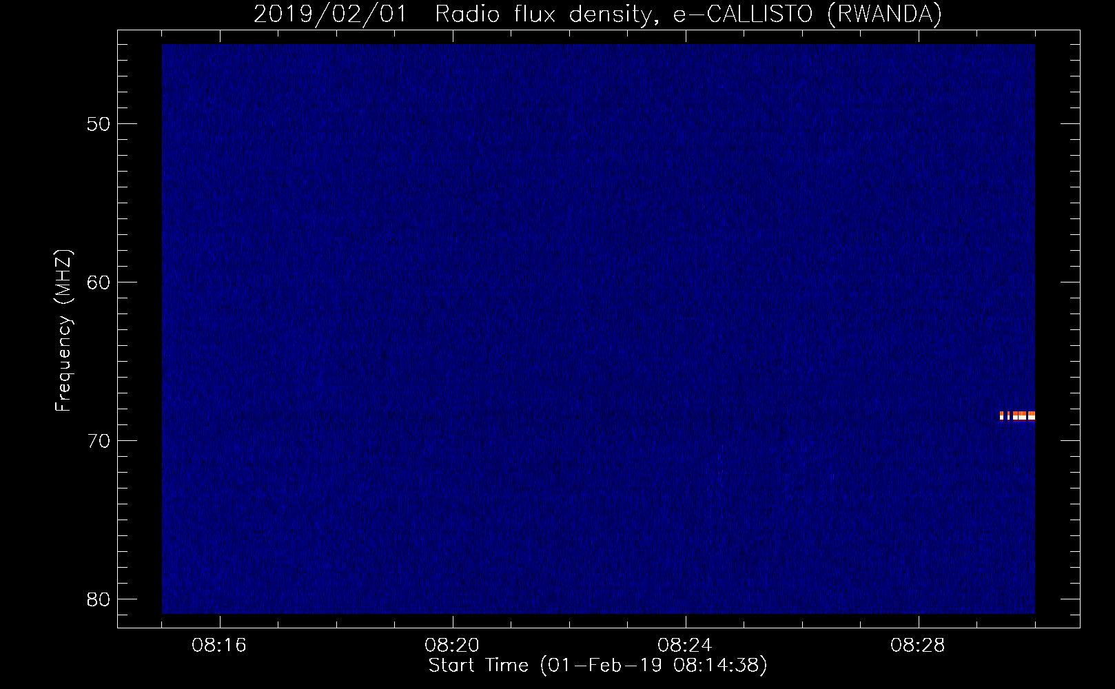Click the 08:16 time tick label
Viewport: 1115px width, 689px height.
coord(219,646)
